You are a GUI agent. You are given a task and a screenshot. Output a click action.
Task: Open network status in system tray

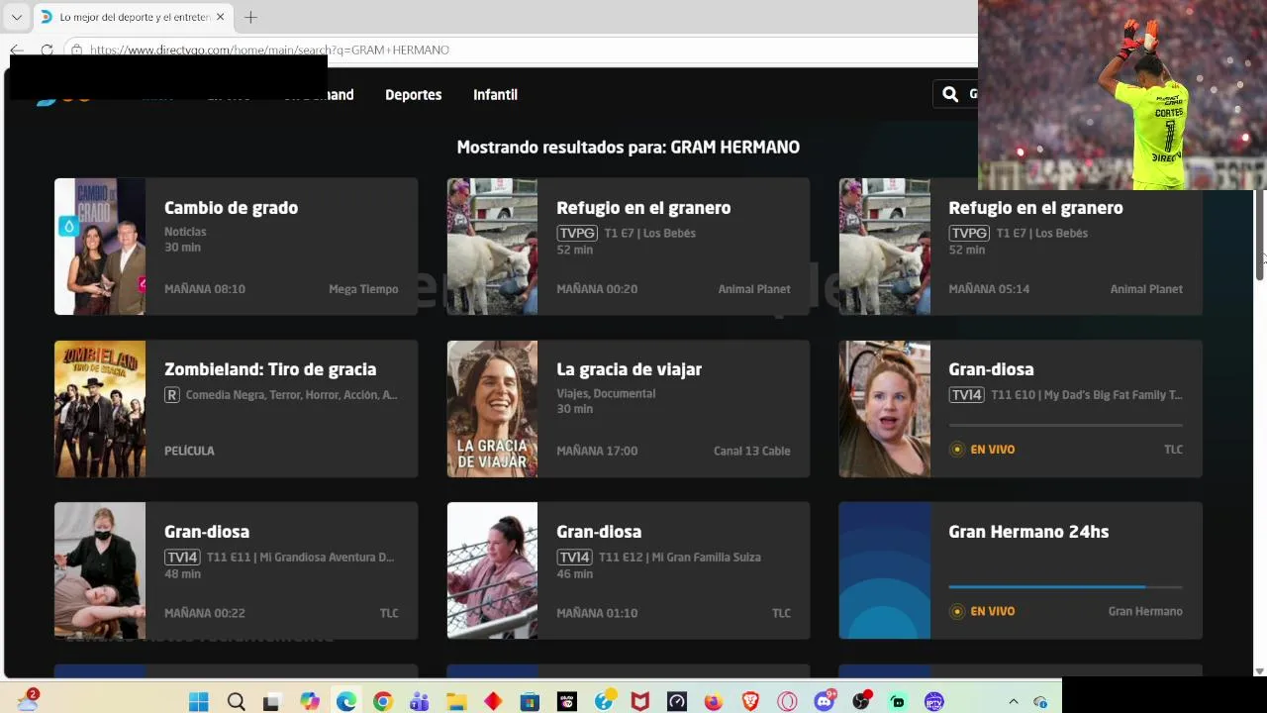1040,701
